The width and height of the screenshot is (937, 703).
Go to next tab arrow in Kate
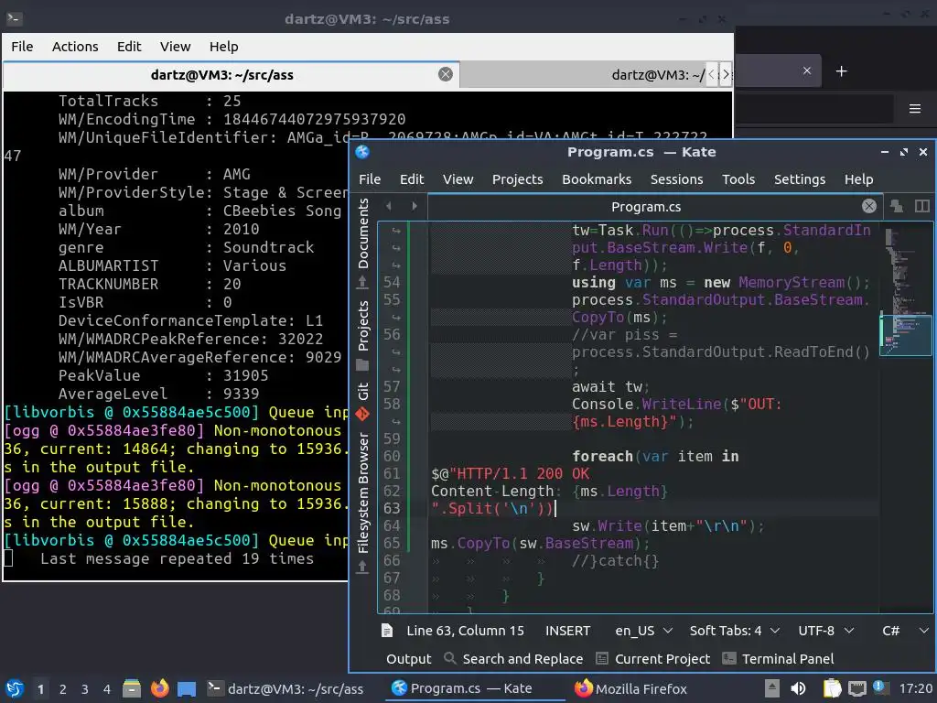pyautogui.click(x=415, y=206)
